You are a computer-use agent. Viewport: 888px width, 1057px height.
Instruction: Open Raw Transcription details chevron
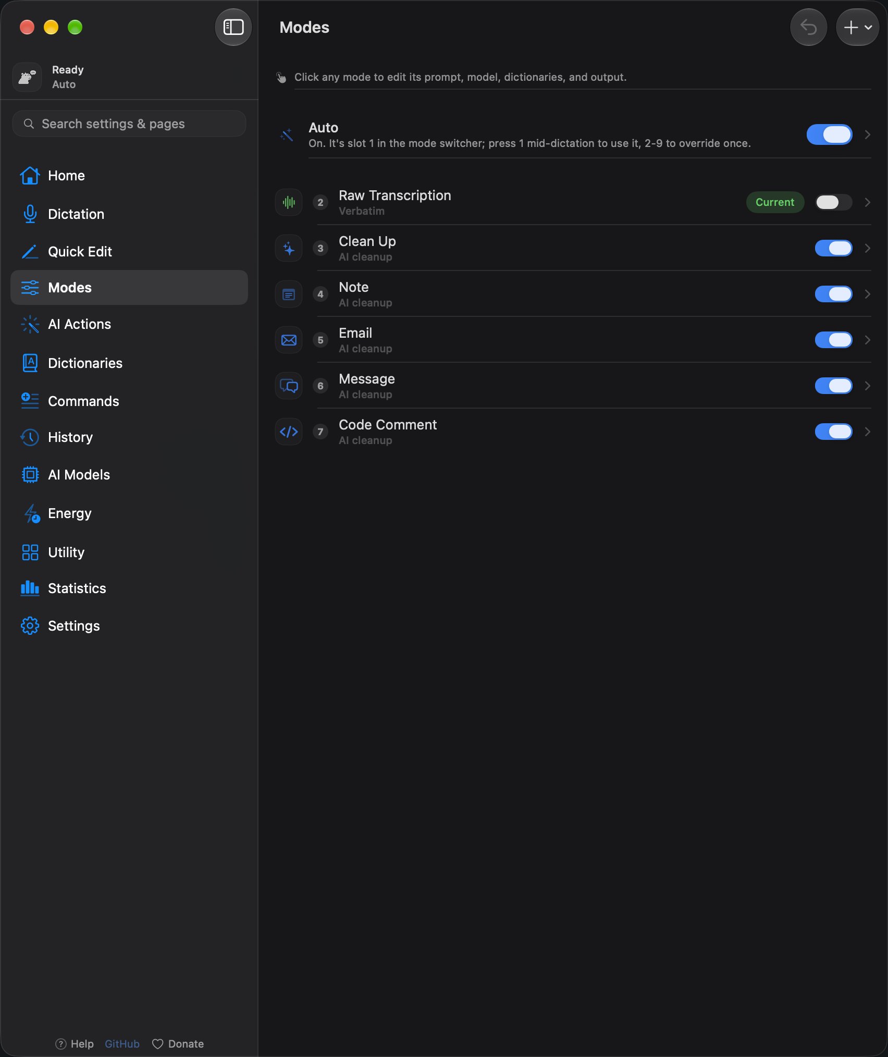tap(868, 202)
